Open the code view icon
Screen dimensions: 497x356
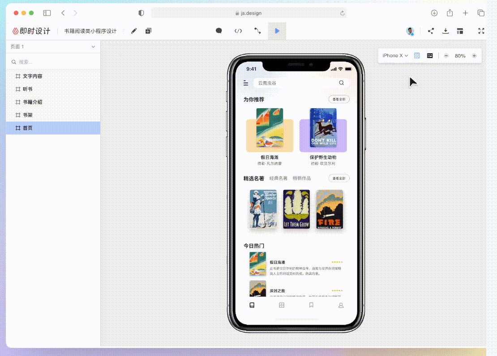238,31
